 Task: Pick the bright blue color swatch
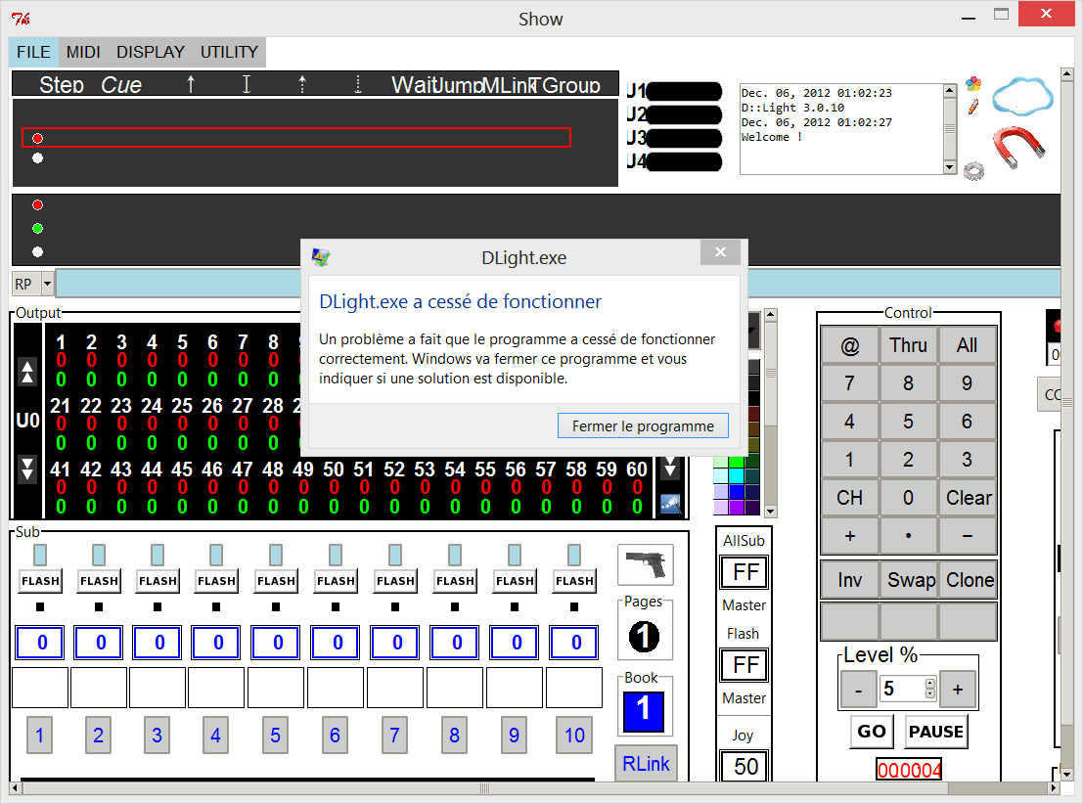coord(737,491)
